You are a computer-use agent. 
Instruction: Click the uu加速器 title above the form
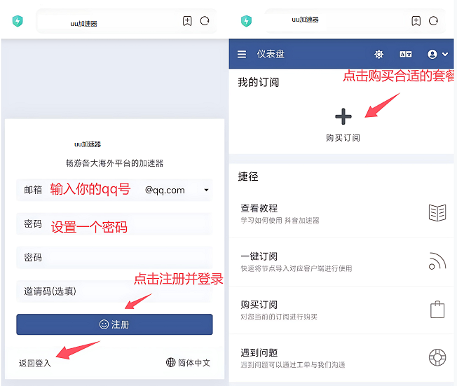[x=88, y=144]
